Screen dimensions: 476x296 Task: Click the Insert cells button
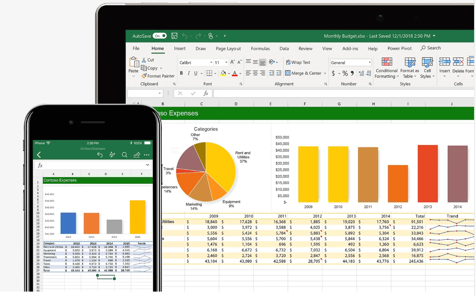tap(444, 67)
